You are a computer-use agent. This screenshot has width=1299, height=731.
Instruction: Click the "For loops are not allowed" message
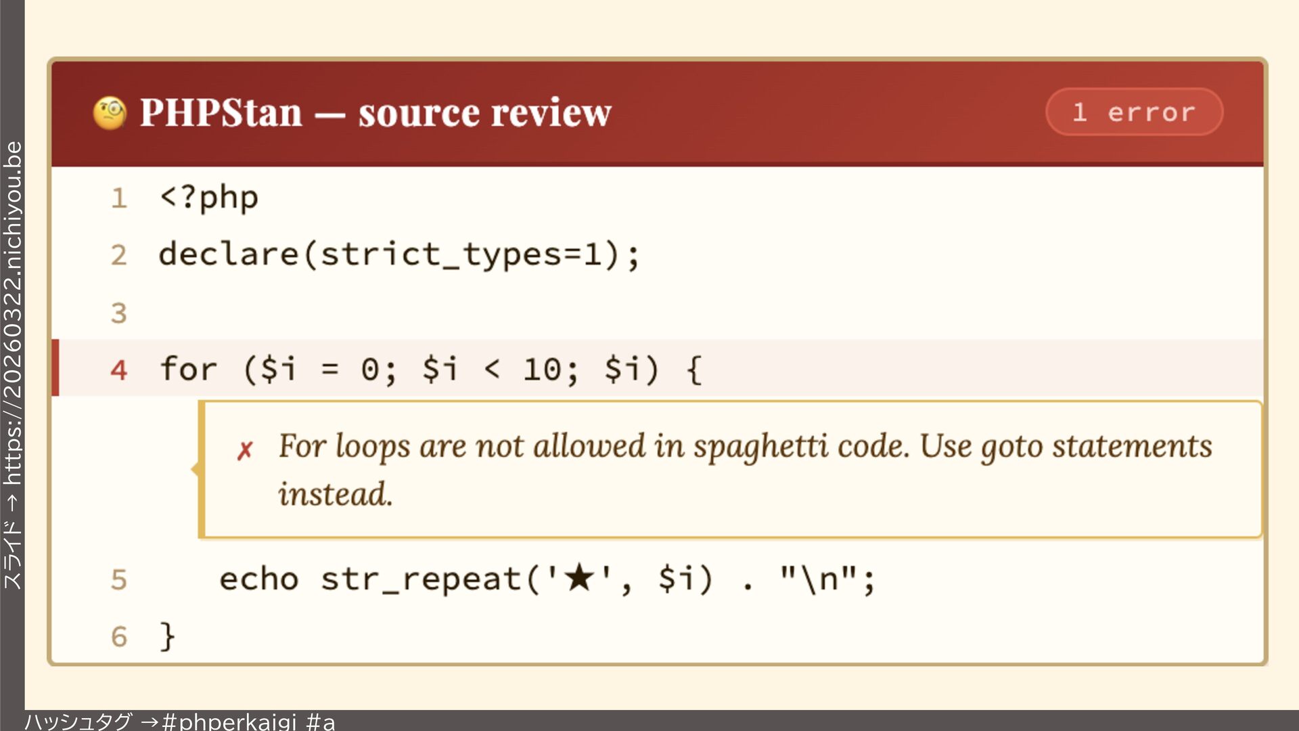(x=744, y=468)
